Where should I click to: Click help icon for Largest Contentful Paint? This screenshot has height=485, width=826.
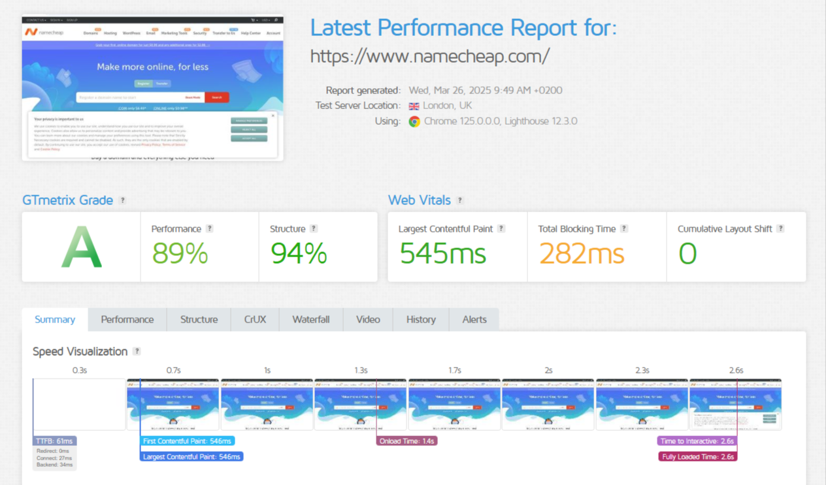tap(501, 228)
